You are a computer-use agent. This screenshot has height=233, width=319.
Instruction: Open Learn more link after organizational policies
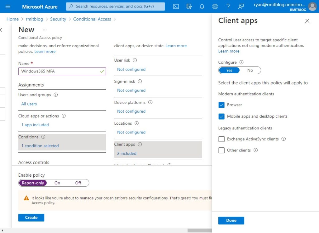tap(45, 51)
